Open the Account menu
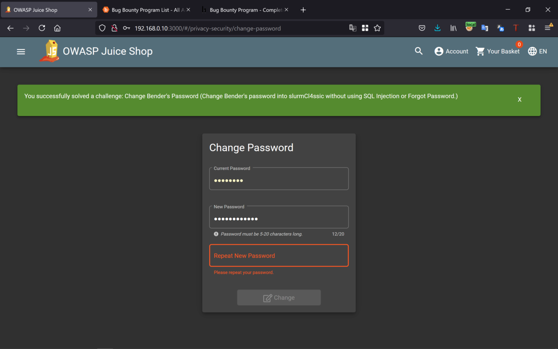The width and height of the screenshot is (558, 349). tap(451, 51)
